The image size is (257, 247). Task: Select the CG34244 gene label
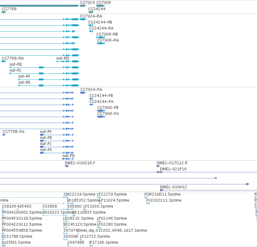pyautogui.click(x=97, y=9)
